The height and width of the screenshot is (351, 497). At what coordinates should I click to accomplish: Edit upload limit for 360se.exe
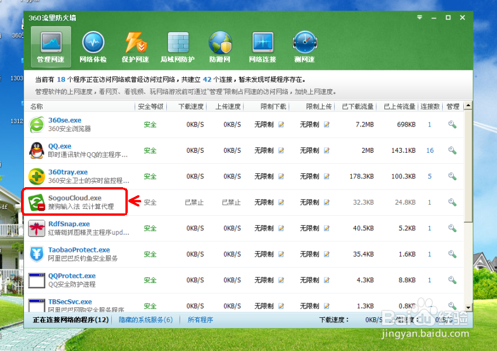tap(327, 125)
